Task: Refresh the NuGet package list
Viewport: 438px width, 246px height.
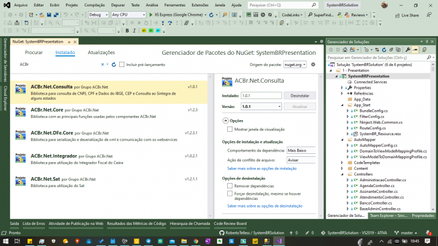Action: pos(114,65)
